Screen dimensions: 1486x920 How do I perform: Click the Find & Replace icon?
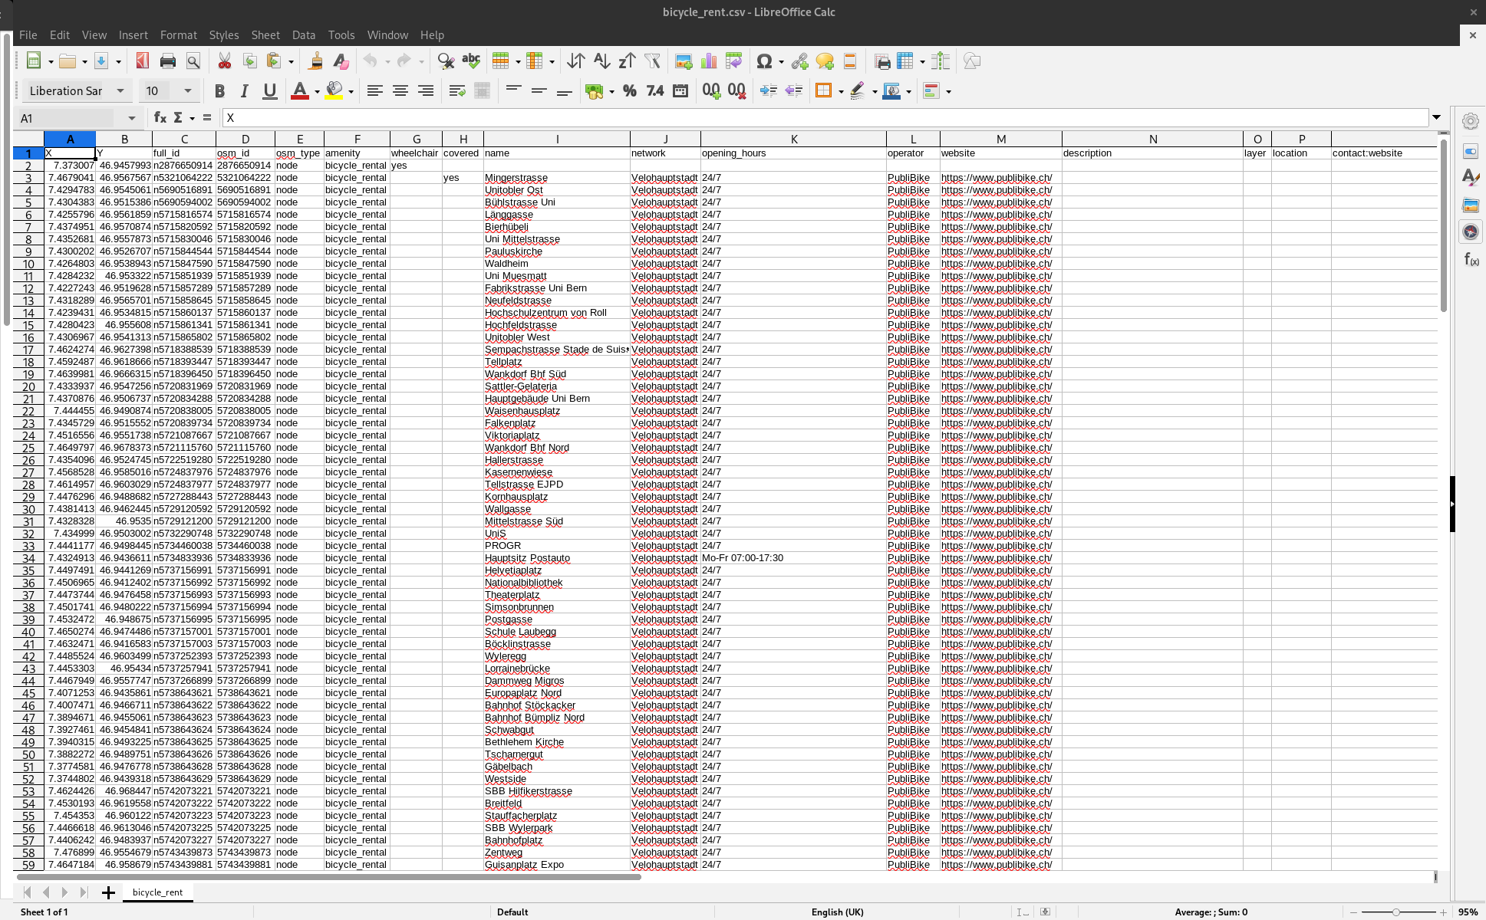(446, 61)
